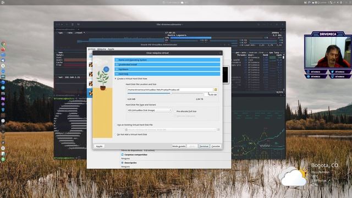
Task: Click Cancelar in the wizard
Action: pos(216,146)
